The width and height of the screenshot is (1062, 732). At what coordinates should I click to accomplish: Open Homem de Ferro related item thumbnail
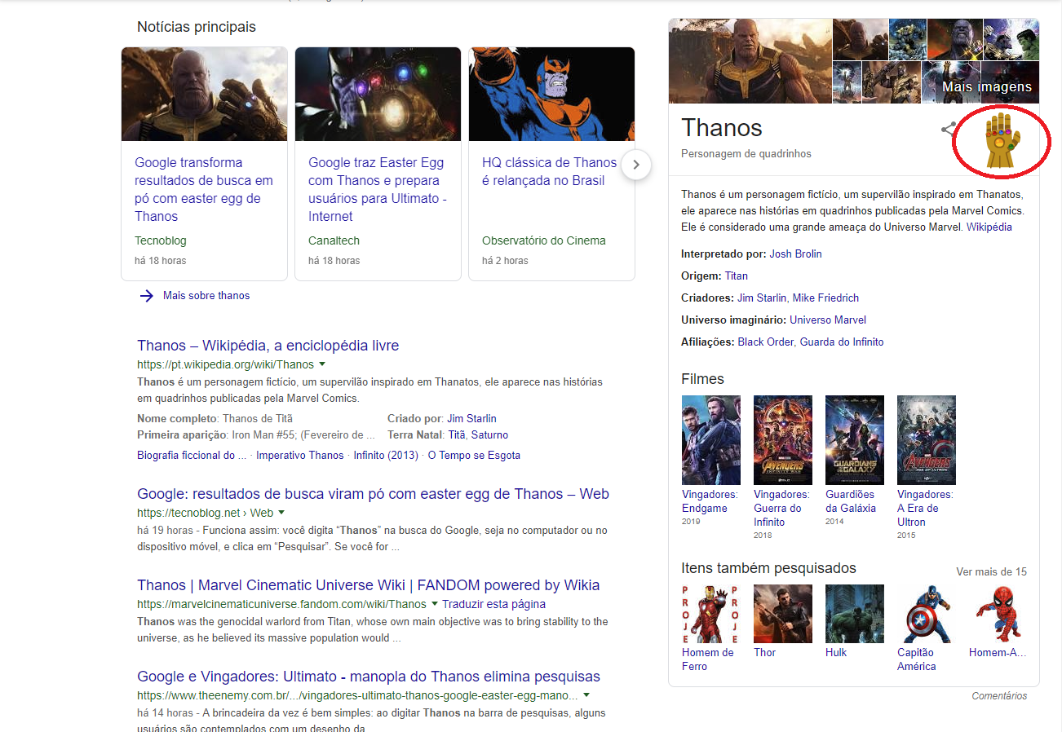(x=711, y=614)
